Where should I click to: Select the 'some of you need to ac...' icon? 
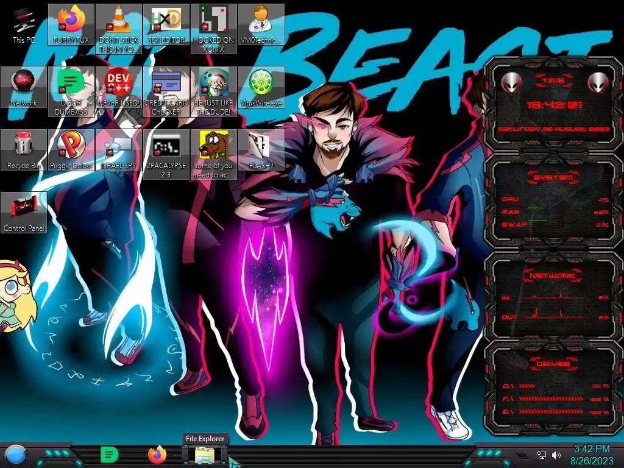[214, 154]
